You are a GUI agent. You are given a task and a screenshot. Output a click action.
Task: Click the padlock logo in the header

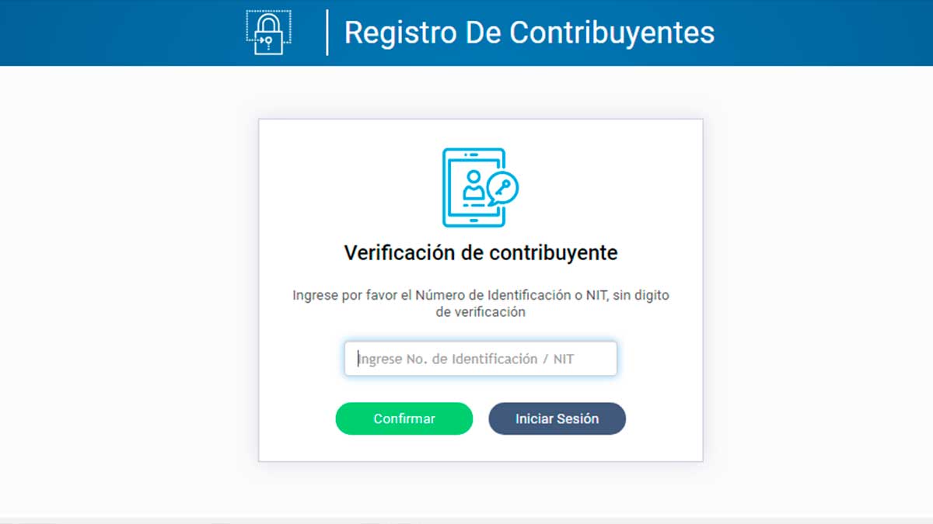tap(269, 33)
